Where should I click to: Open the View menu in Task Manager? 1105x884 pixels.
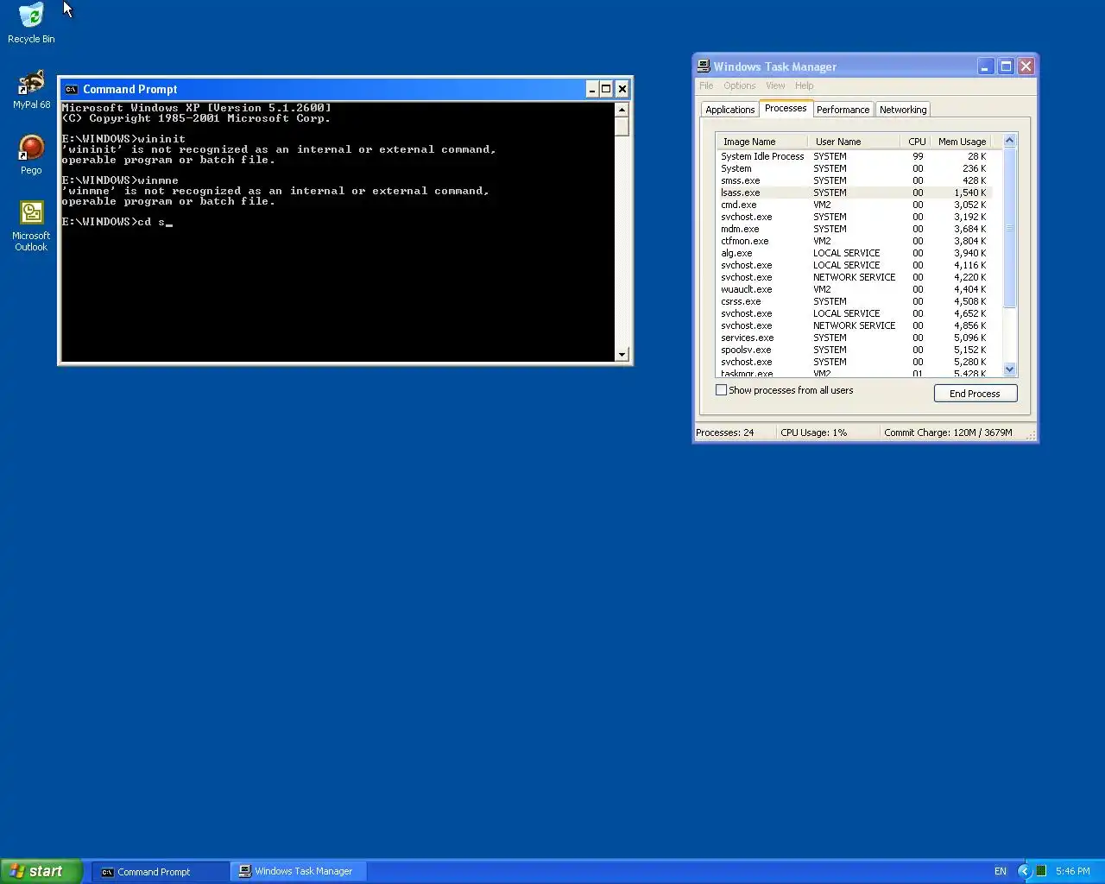point(775,85)
